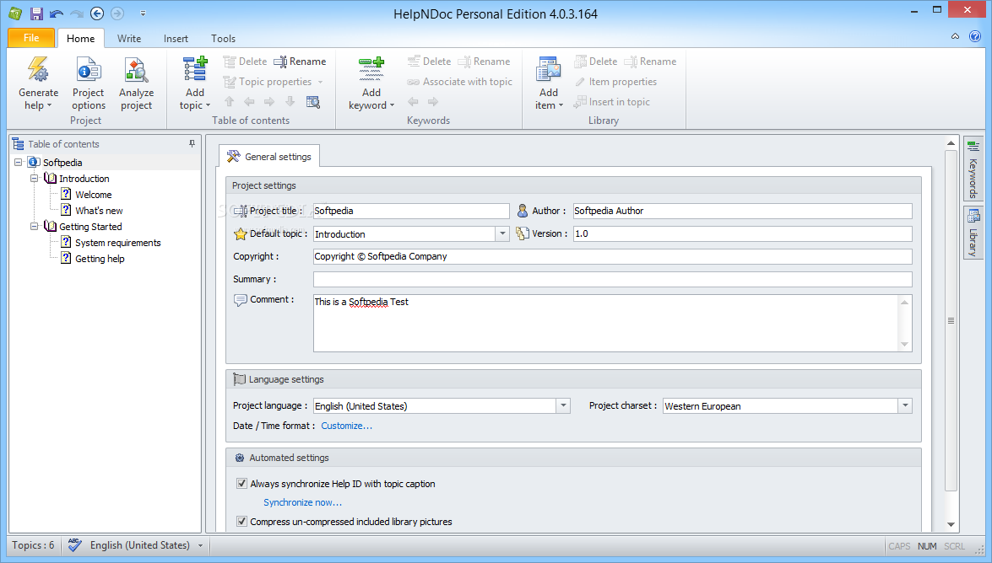Navigate back with the circled left arrow

[x=97, y=13]
